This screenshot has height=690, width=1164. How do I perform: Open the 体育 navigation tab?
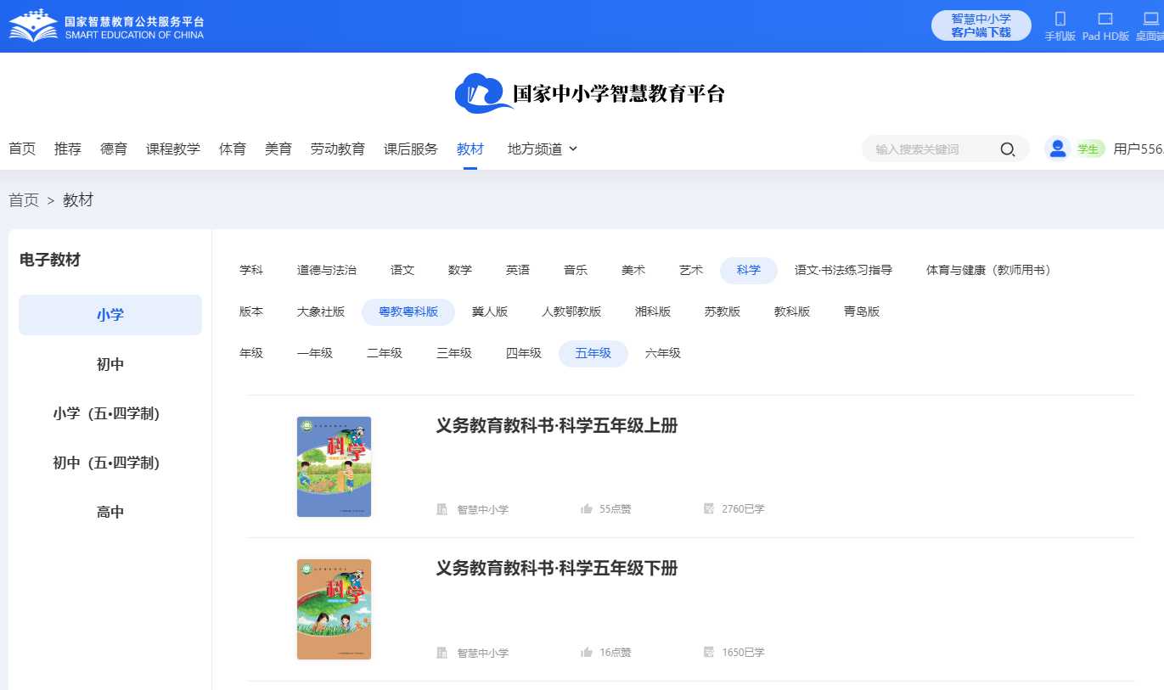(233, 149)
